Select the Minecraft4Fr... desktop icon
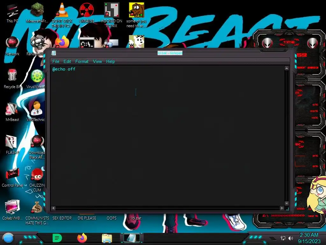 (37, 13)
